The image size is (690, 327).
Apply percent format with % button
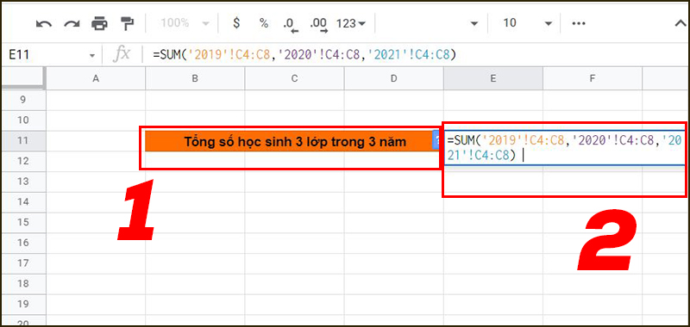click(x=264, y=24)
